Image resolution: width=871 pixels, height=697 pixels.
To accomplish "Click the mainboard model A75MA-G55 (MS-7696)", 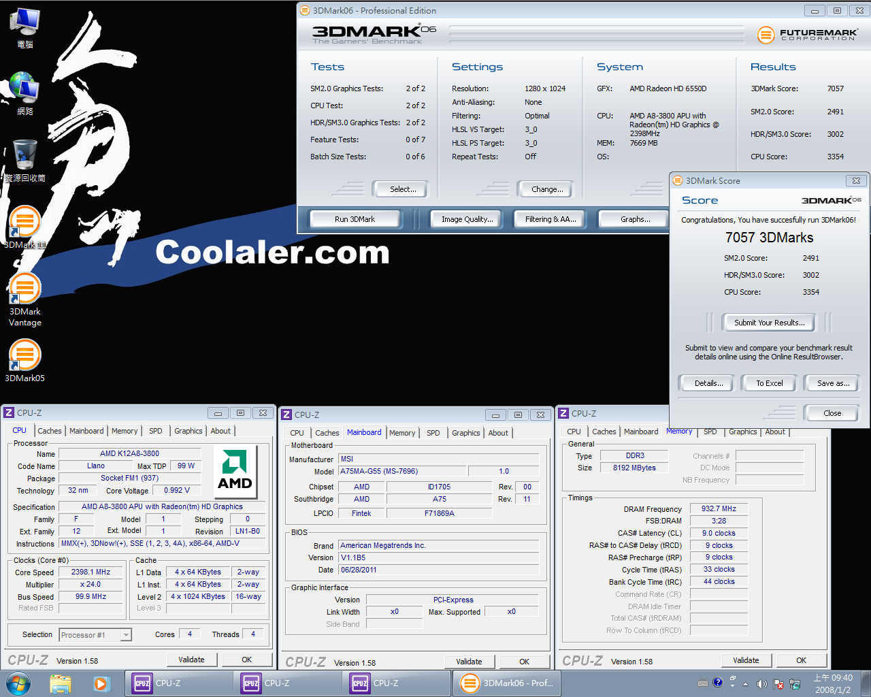I will (x=402, y=471).
